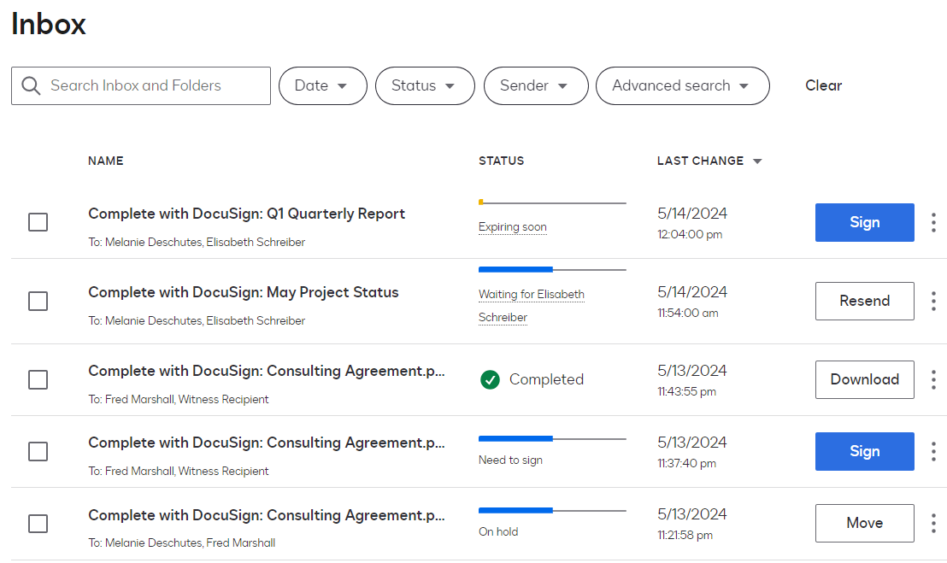Open the Sender filter dropdown

[535, 86]
